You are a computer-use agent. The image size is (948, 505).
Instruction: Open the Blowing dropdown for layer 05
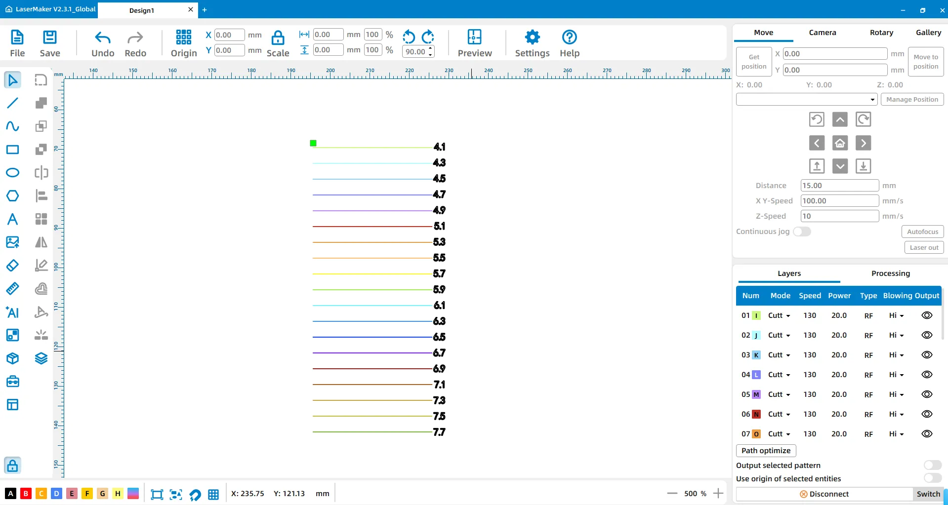pos(896,394)
